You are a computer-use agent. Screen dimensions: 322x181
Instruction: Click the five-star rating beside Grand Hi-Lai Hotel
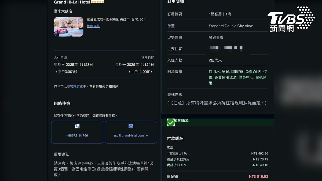click(98, 2)
